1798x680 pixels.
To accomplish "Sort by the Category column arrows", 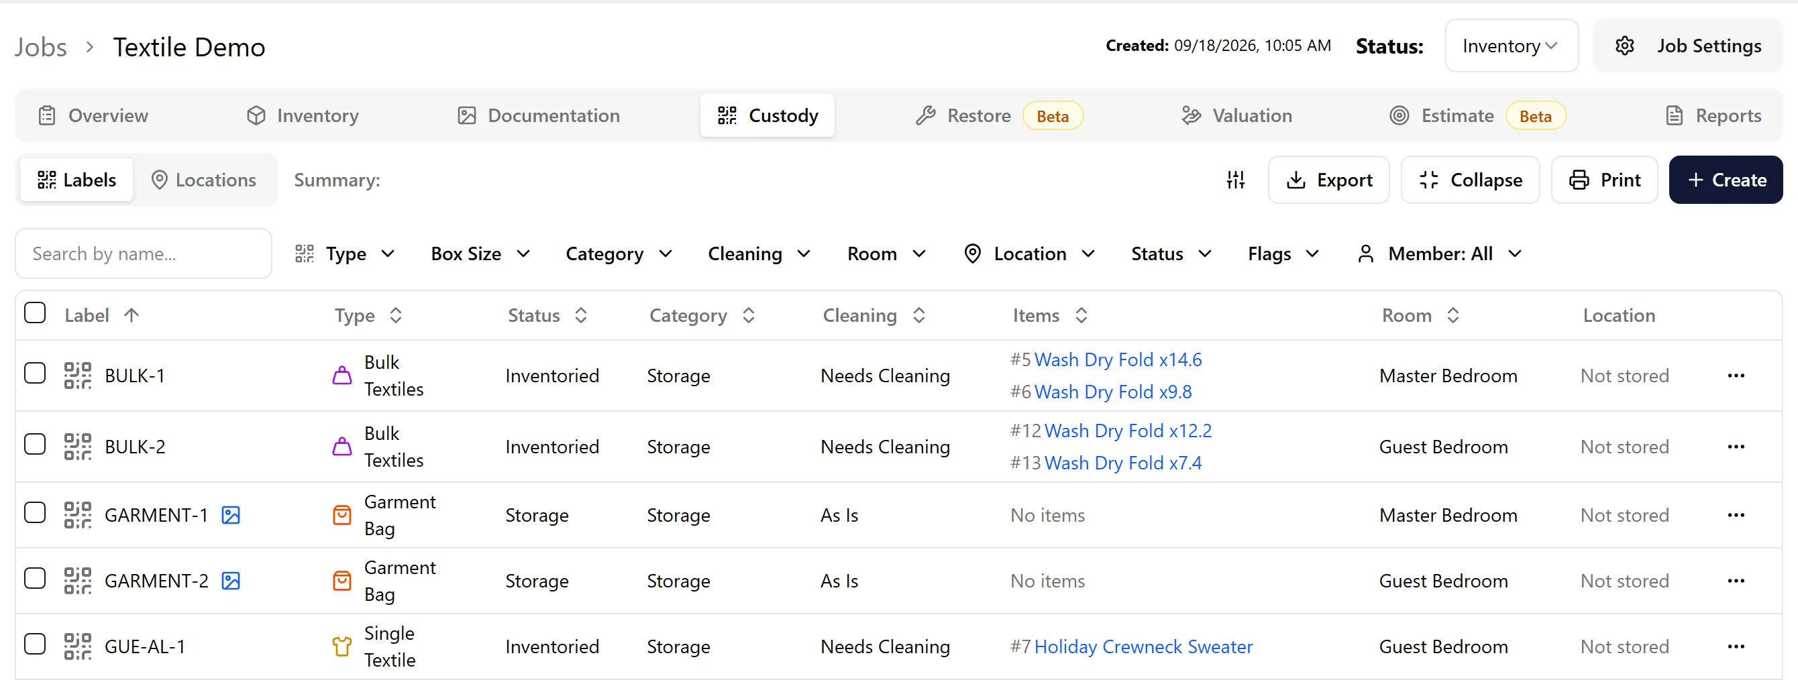I will tap(748, 315).
